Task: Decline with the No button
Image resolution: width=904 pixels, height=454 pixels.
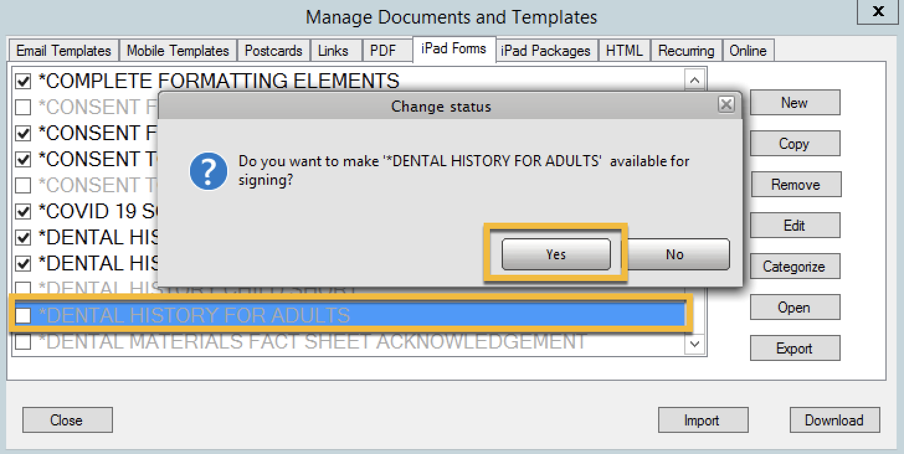Action: pos(675,254)
